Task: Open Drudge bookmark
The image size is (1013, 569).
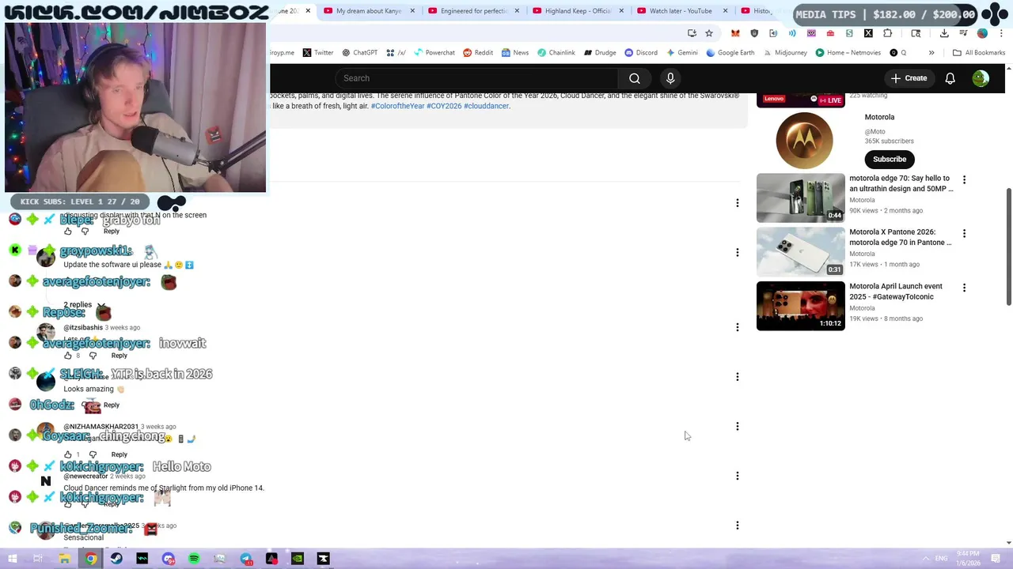Action: (600, 53)
